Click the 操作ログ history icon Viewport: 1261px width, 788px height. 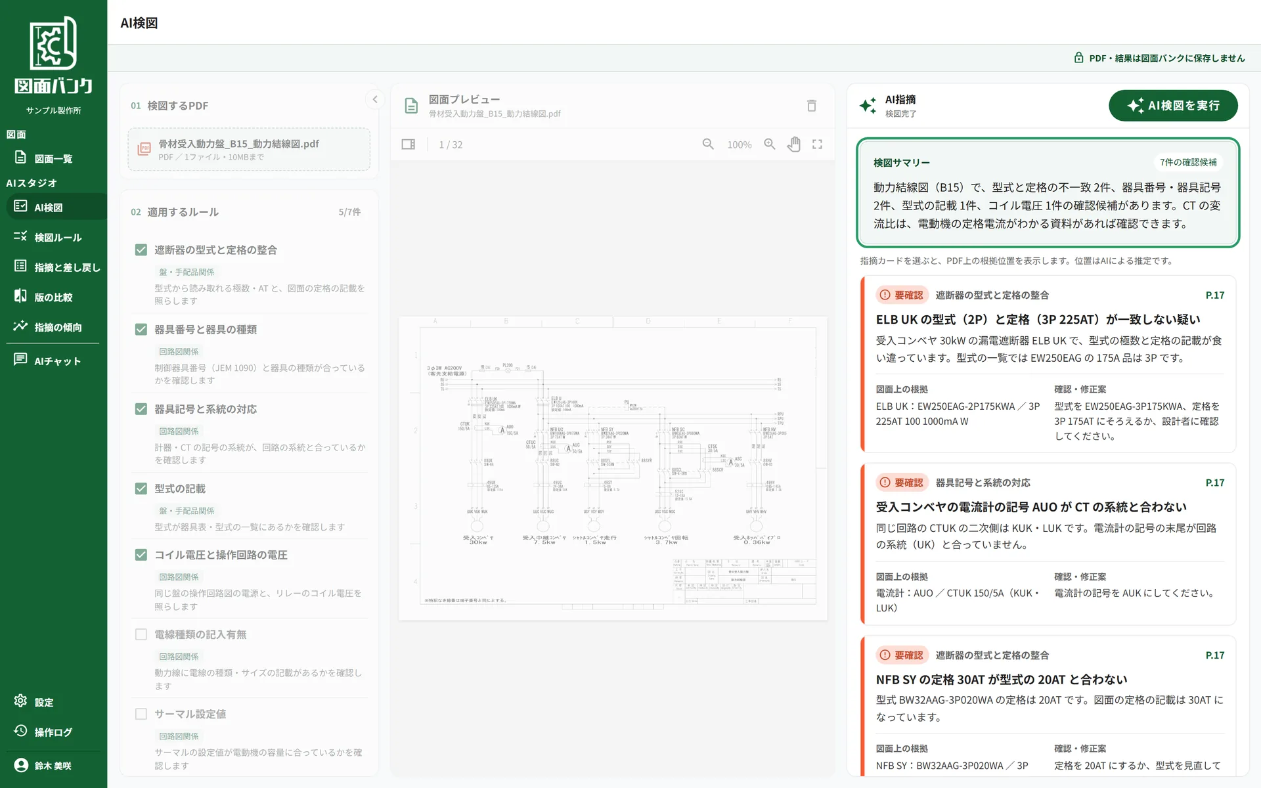click(x=20, y=732)
